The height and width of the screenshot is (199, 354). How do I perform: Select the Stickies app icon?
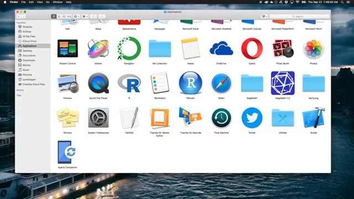coord(67,118)
